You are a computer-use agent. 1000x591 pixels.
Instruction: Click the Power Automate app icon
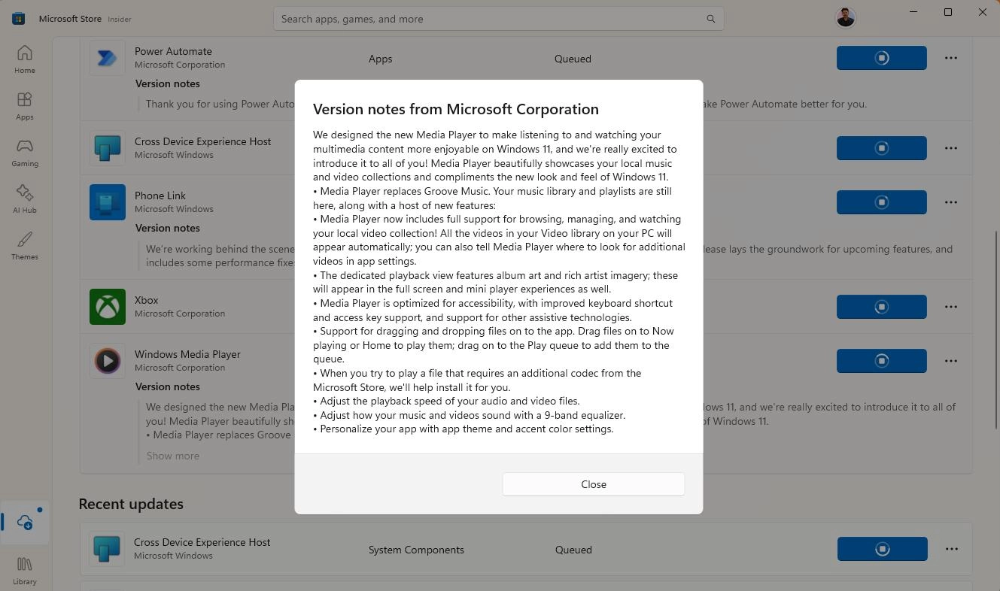tap(107, 58)
